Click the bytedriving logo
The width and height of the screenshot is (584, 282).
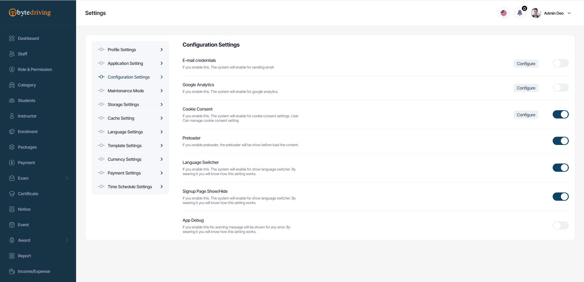pos(30,12)
